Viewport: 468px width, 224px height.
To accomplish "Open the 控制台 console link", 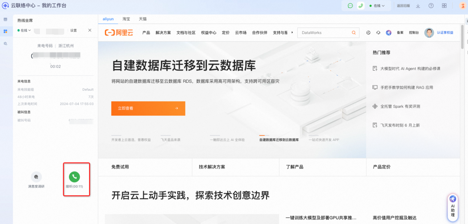I will [414, 33].
